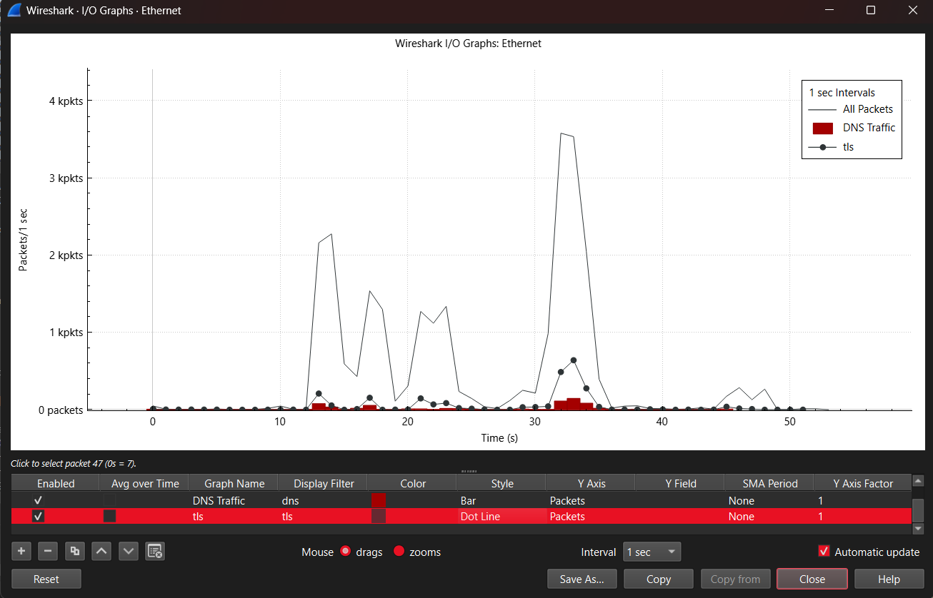Reset the graph view with Reset button
The image size is (933, 598).
point(46,579)
